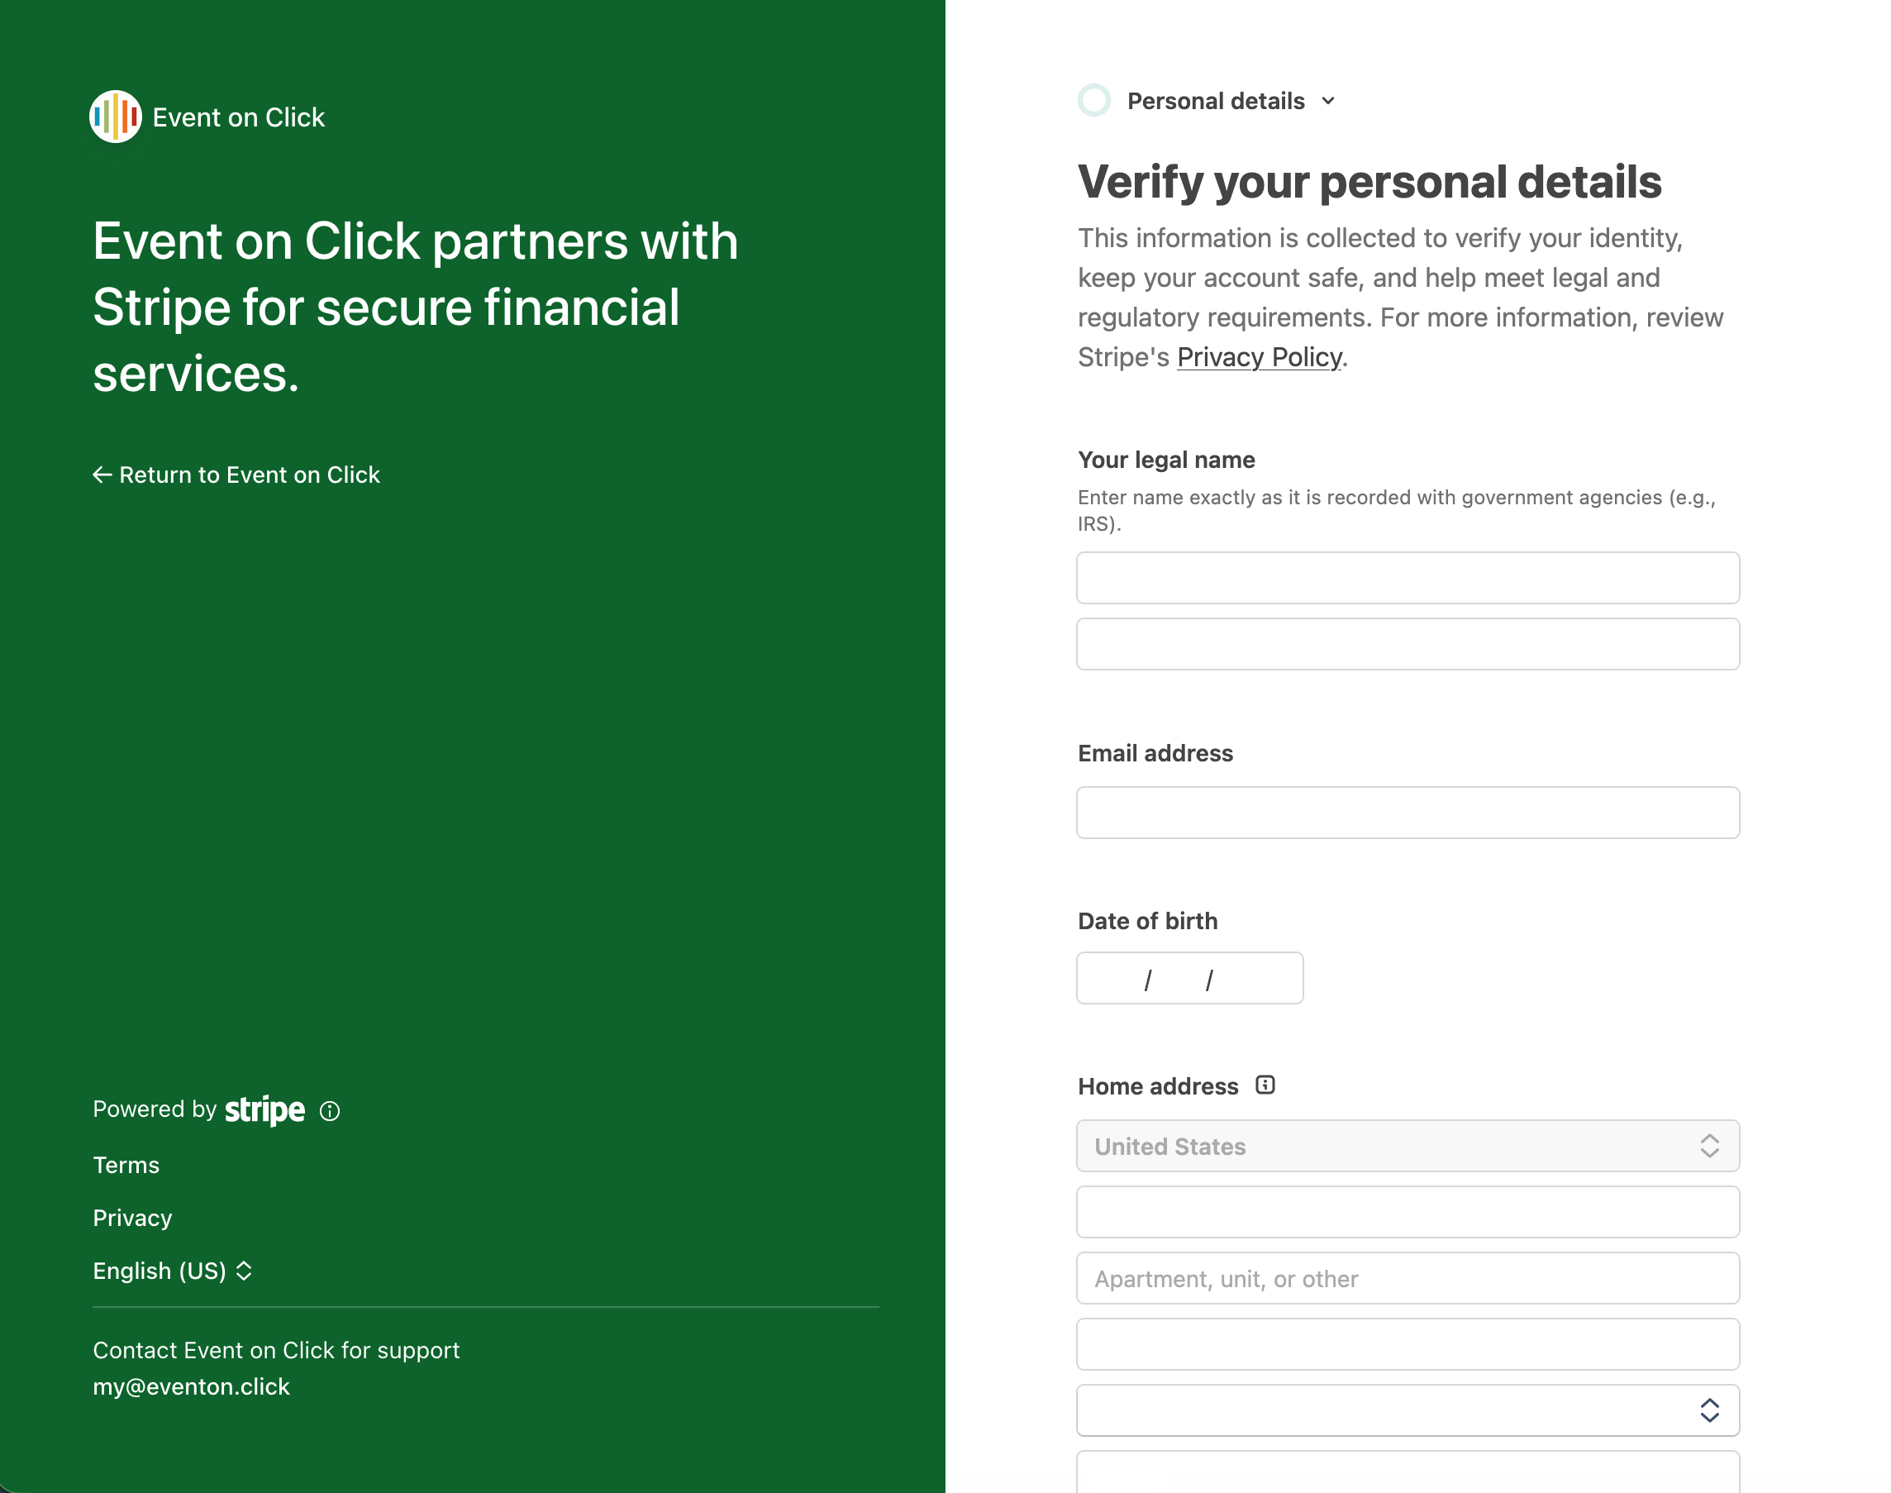Focus the first legal name field

click(x=1407, y=578)
